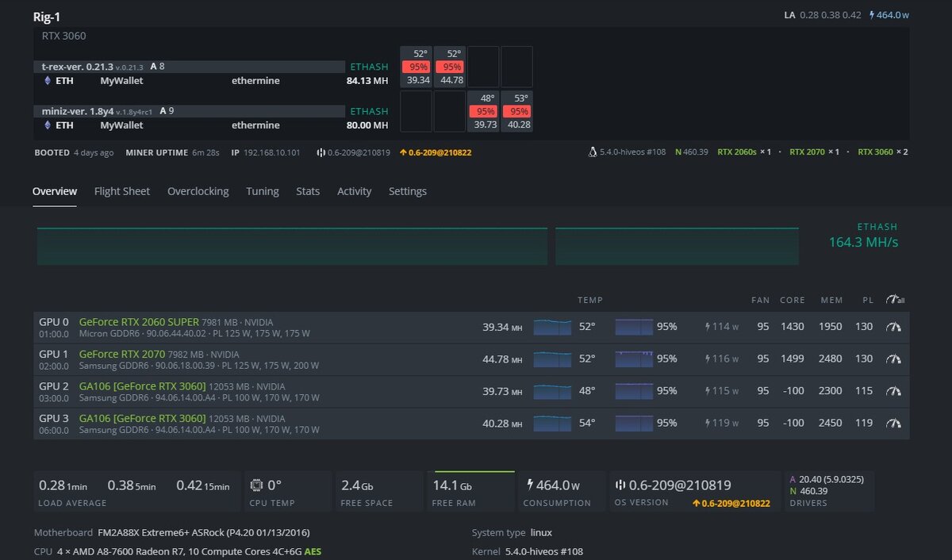Click the right ETHASH hashrate graph
Viewport: 952px width, 560px height.
[677, 247]
